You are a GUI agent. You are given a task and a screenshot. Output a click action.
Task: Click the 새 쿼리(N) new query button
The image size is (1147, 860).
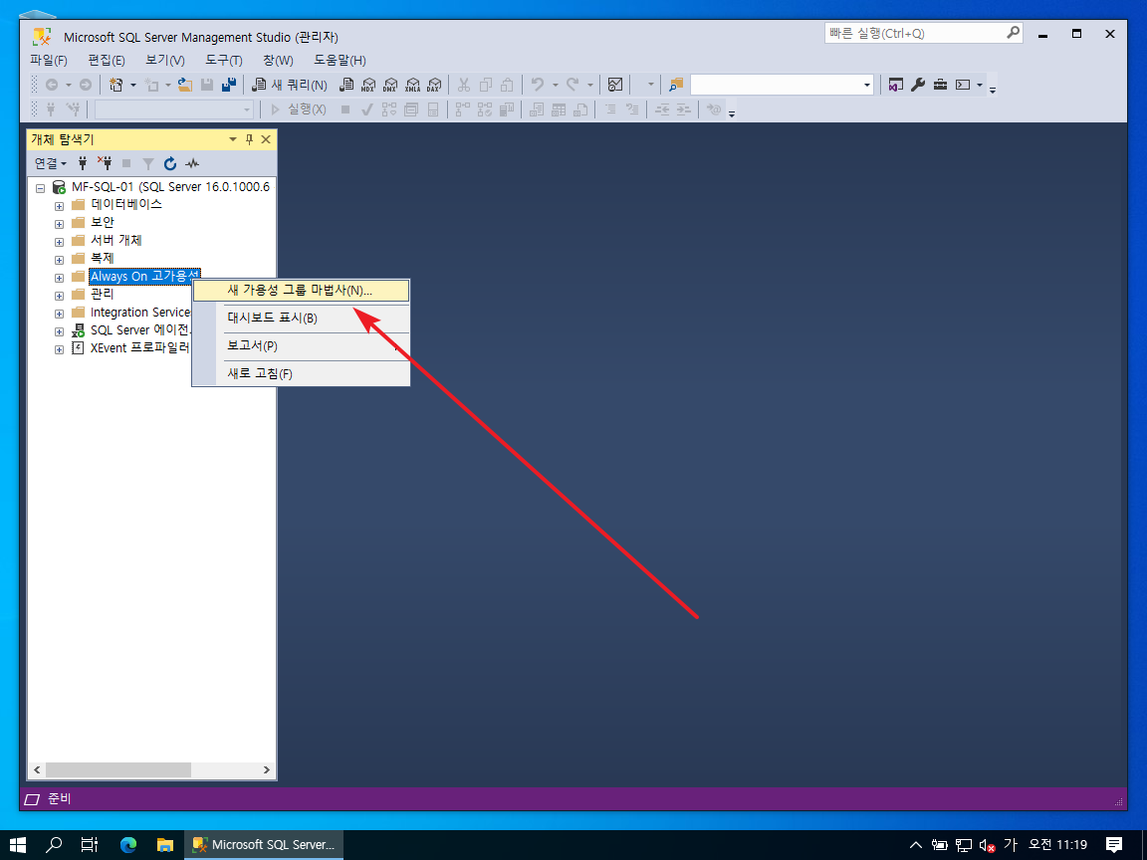pyautogui.click(x=290, y=85)
